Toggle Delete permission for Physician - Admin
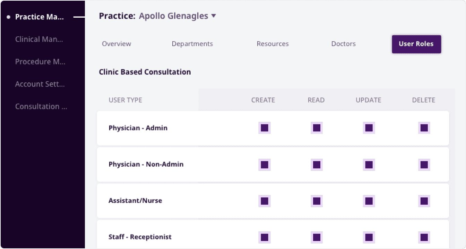The image size is (466, 249). click(424, 128)
